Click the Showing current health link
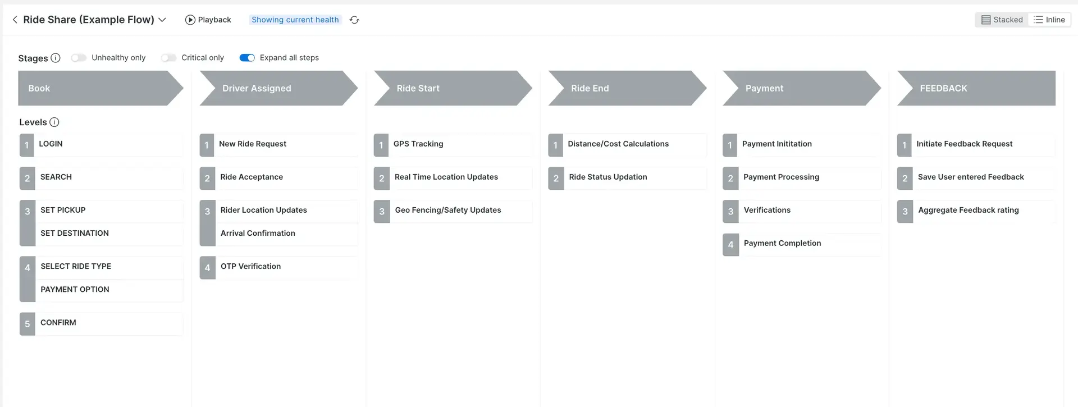This screenshot has height=407, width=1078. (295, 20)
